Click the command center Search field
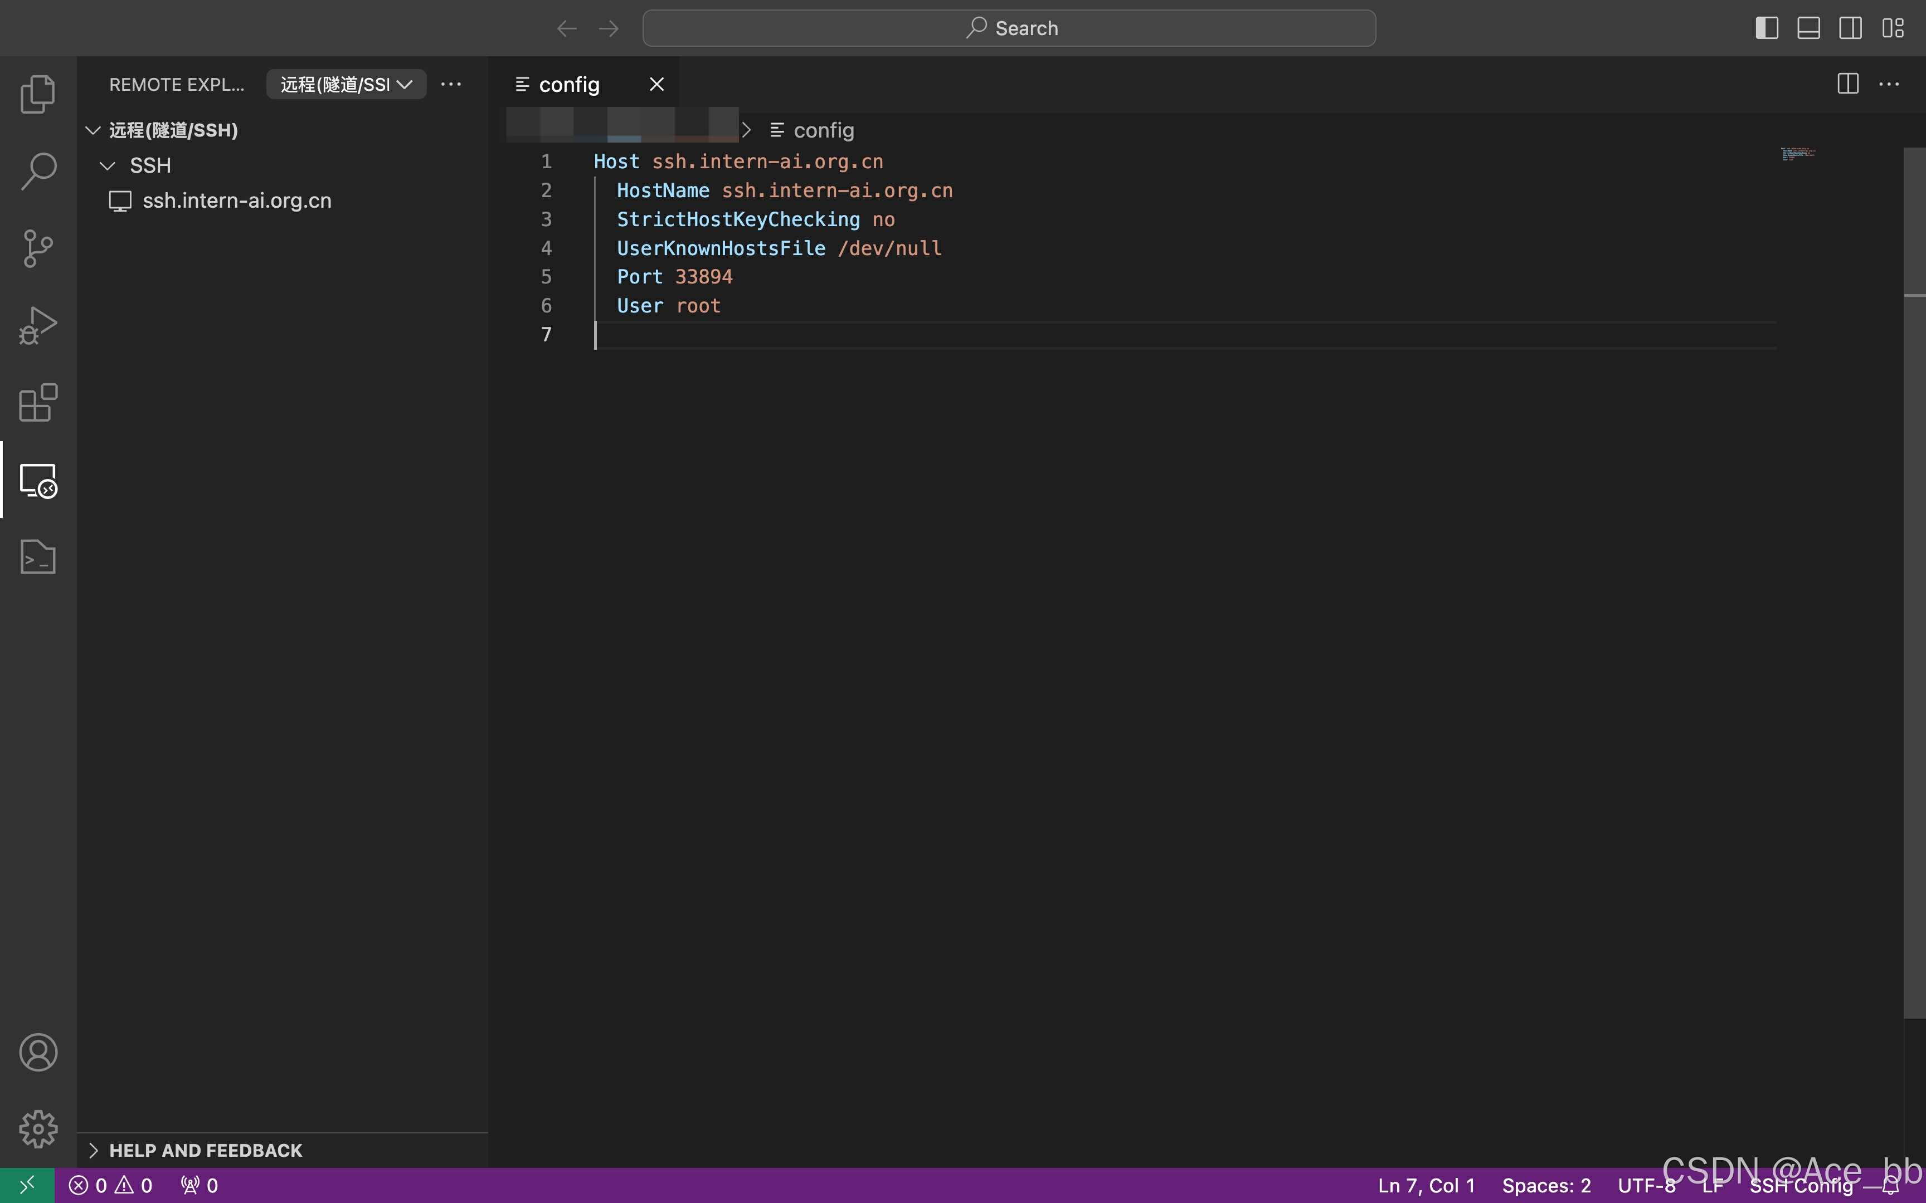Image resolution: width=1926 pixels, height=1203 pixels. 1009,28
